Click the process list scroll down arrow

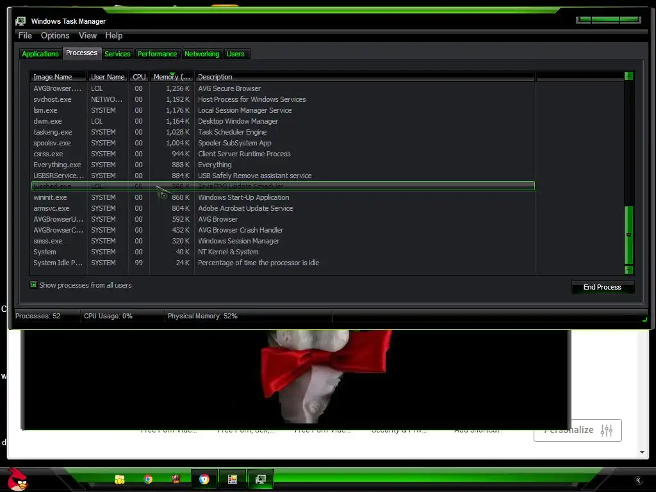628,270
